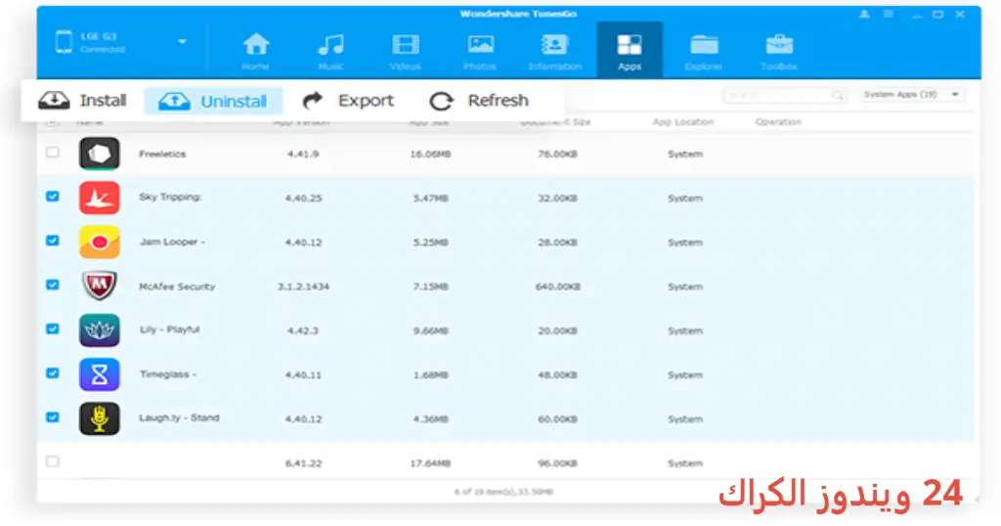This screenshot has height=526, width=1001.
Task: Click version 3.1.2.1434 cell
Action: 303,286
